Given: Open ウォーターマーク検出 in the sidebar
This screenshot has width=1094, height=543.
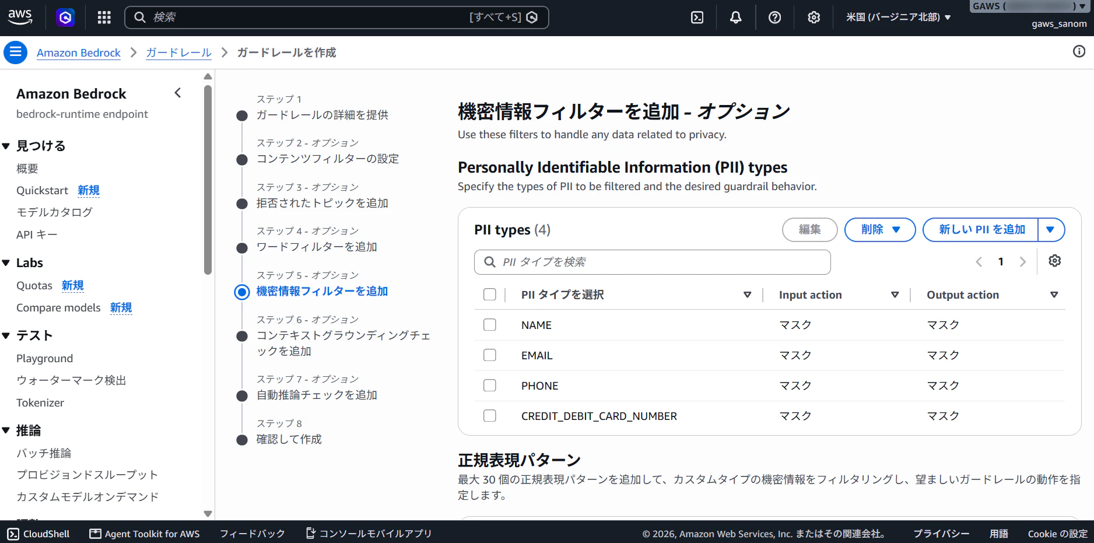Looking at the screenshot, I should click(71, 380).
